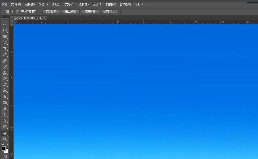Select the History Brush tool
The height and width of the screenshot is (159, 258).
point(5,79)
